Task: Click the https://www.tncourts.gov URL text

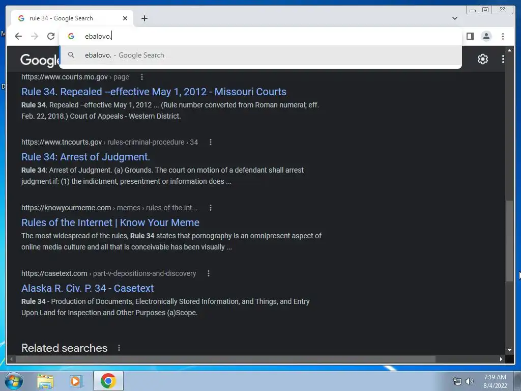Action: [x=62, y=143]
